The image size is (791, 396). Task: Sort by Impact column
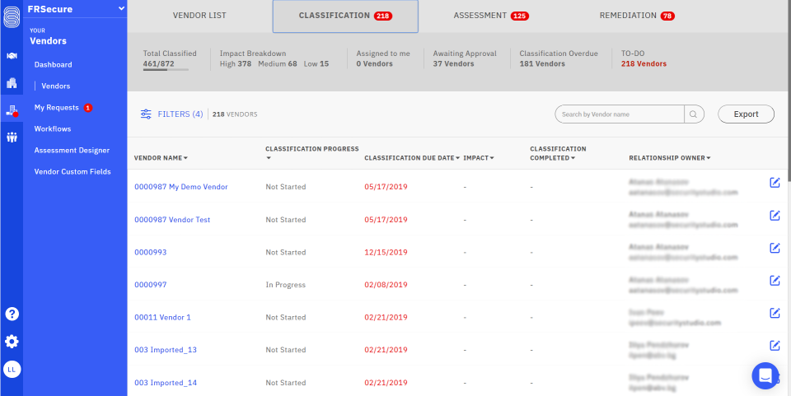click(478, 158)
